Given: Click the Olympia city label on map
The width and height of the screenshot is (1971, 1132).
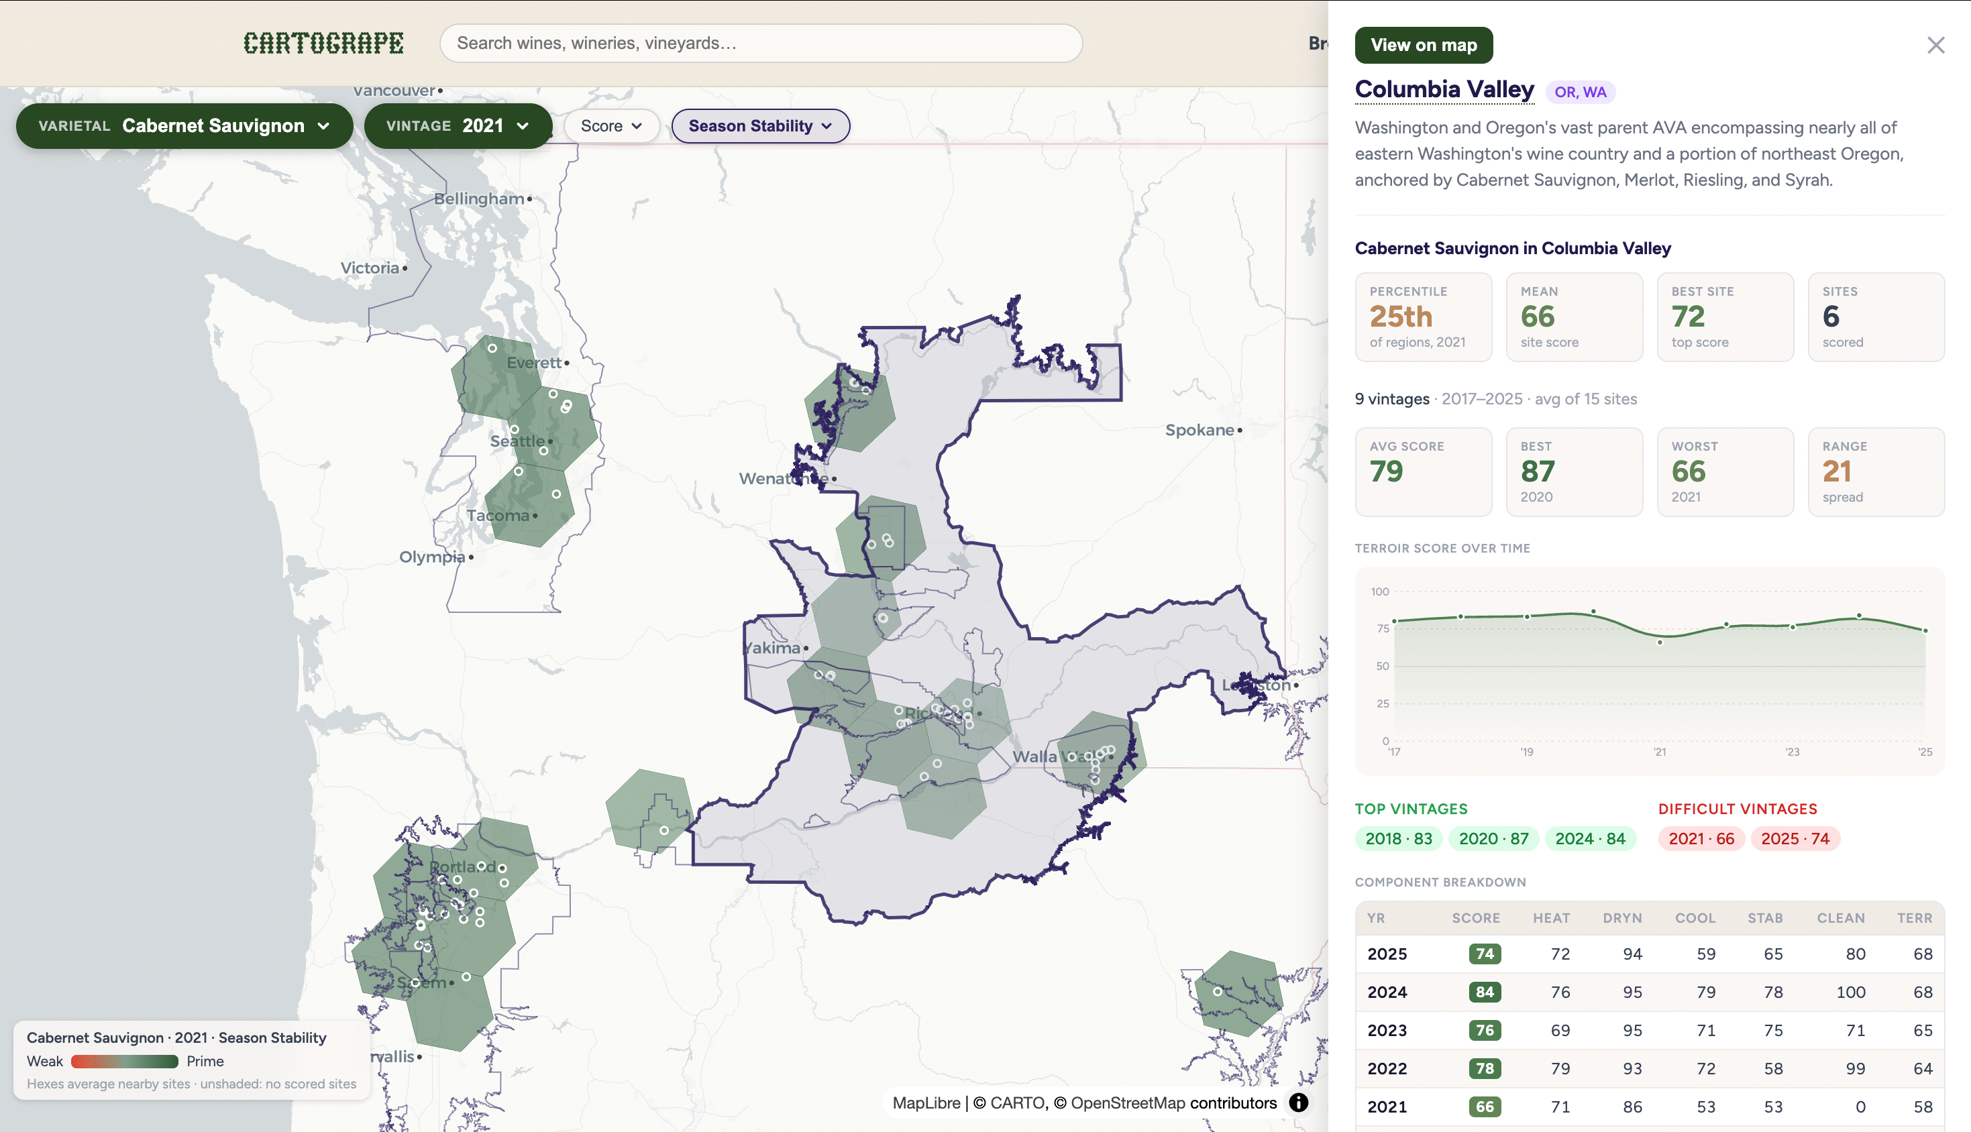Looking at the screenshot, I should point(431,557).
